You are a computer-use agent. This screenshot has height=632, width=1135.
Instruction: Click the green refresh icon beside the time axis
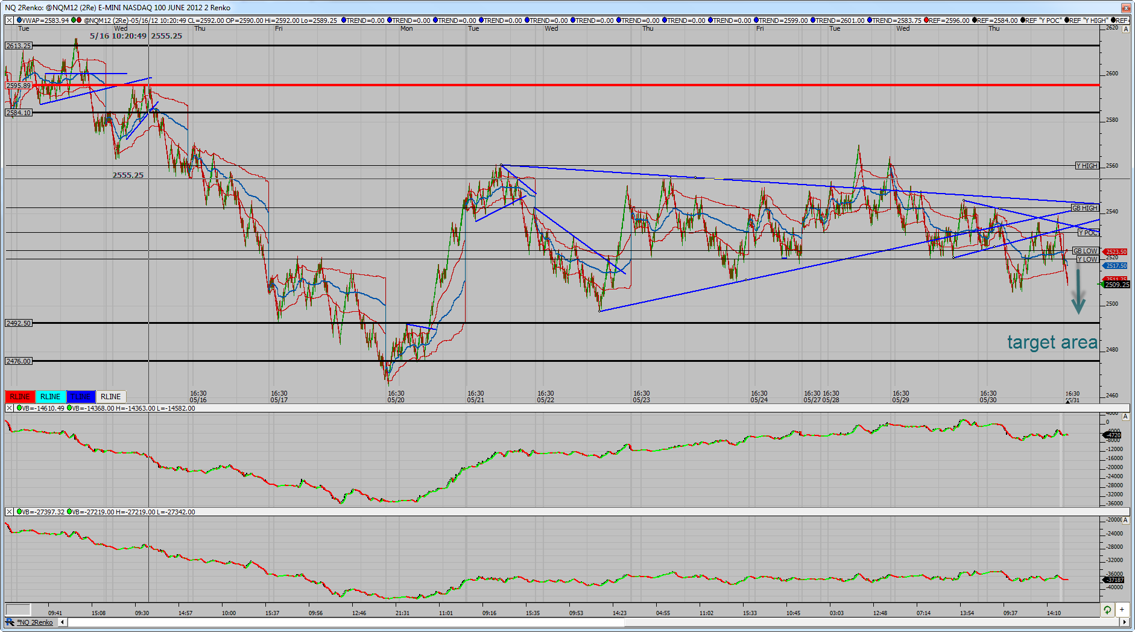pos(1107,610)
